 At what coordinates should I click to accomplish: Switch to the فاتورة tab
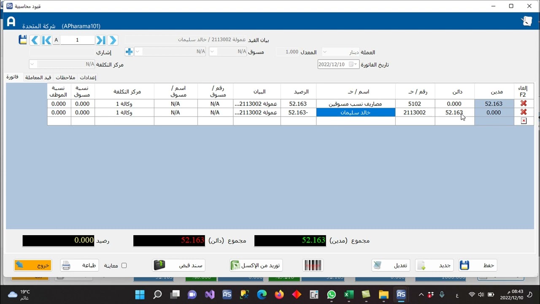[12, 77]
